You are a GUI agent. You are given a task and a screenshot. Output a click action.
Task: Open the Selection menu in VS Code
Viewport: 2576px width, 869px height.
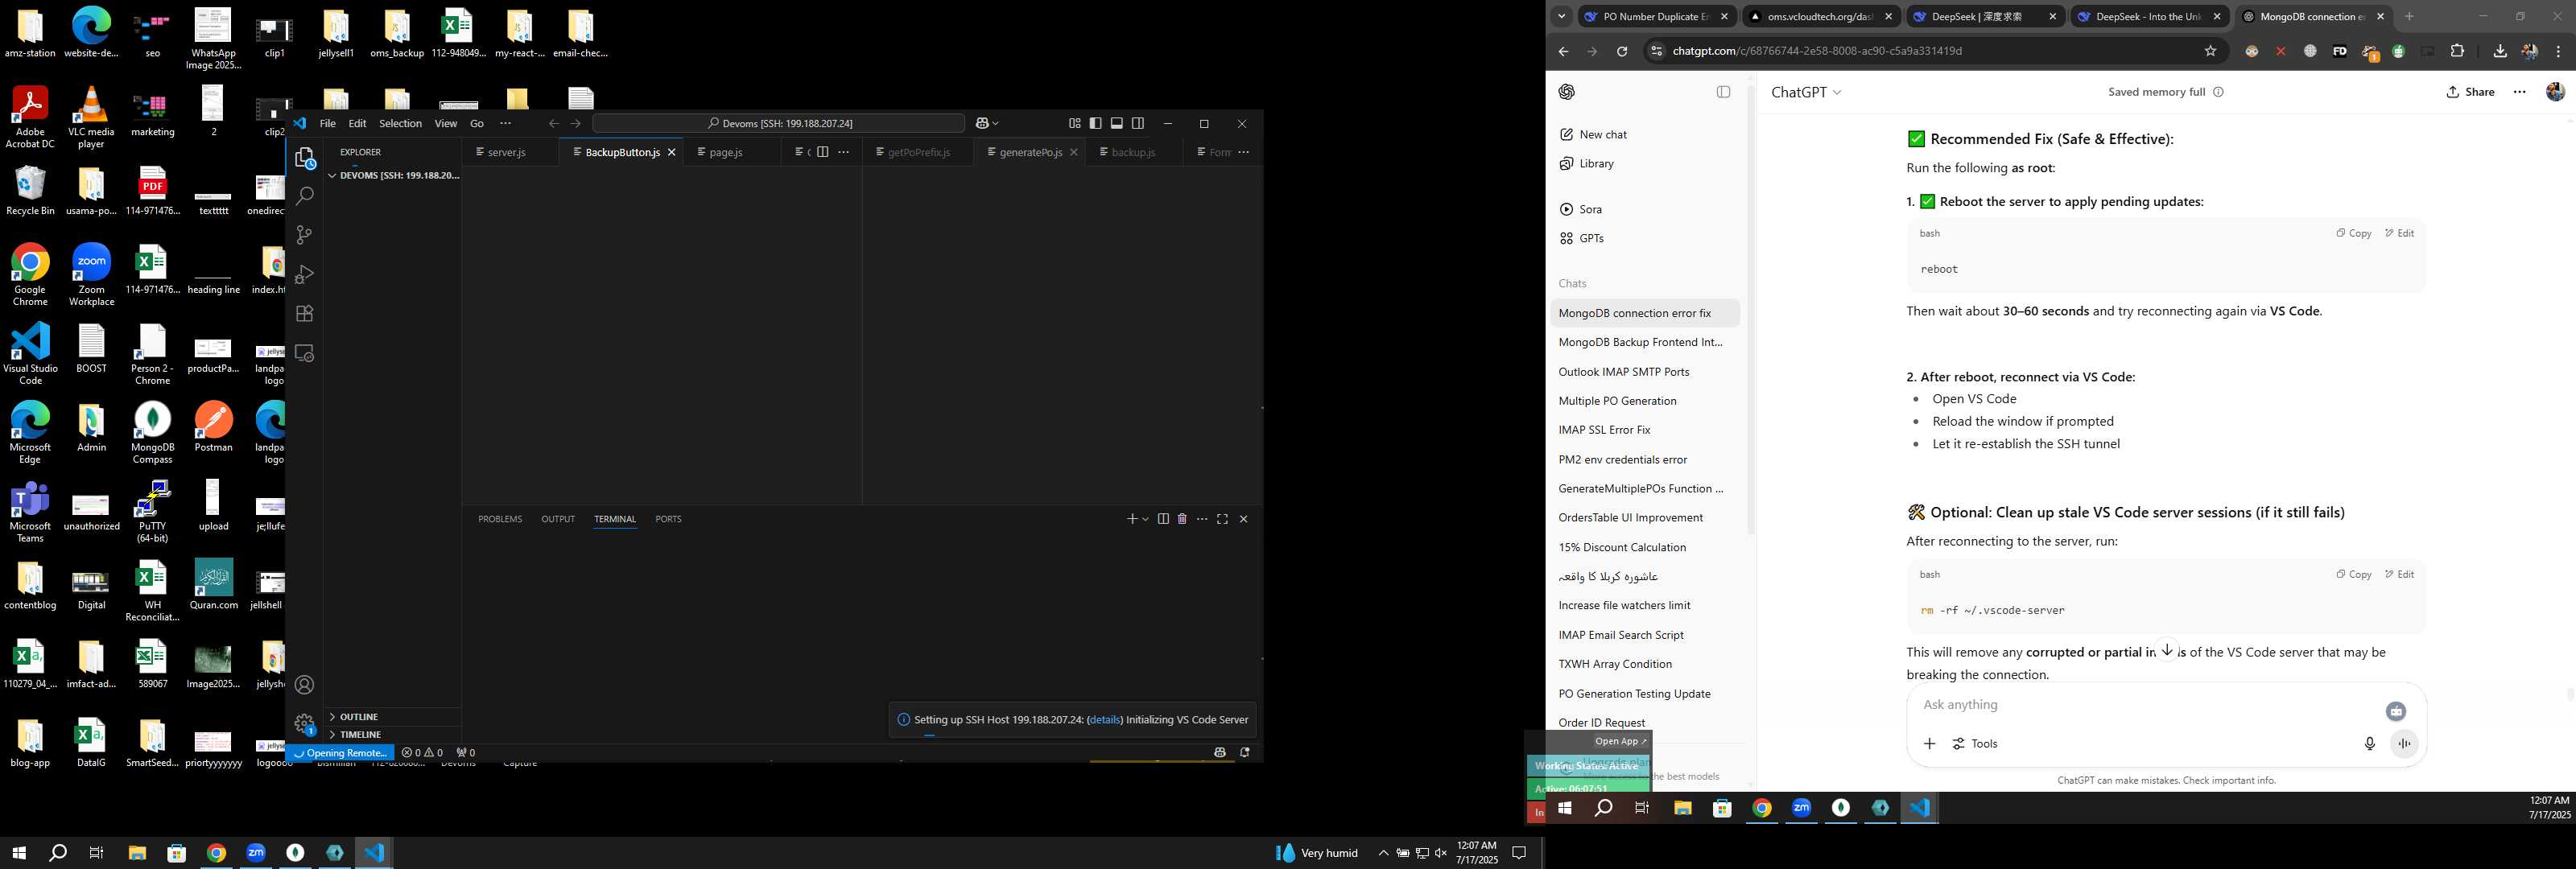(x=400, y=124)
